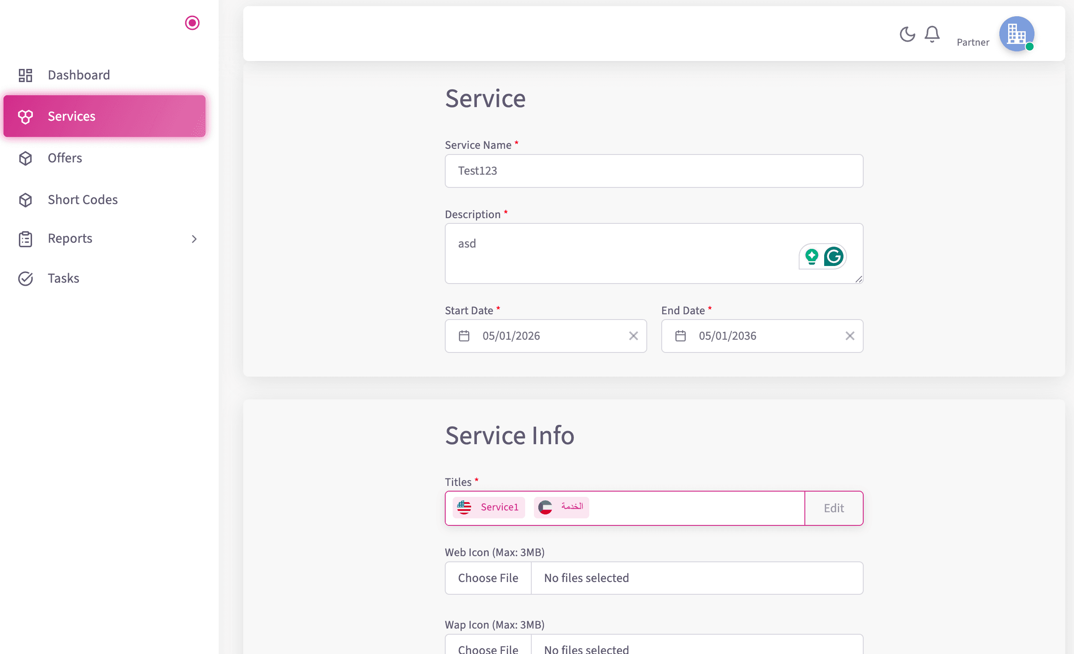Open the Dashboard section from sidebar

coord(79,75)
